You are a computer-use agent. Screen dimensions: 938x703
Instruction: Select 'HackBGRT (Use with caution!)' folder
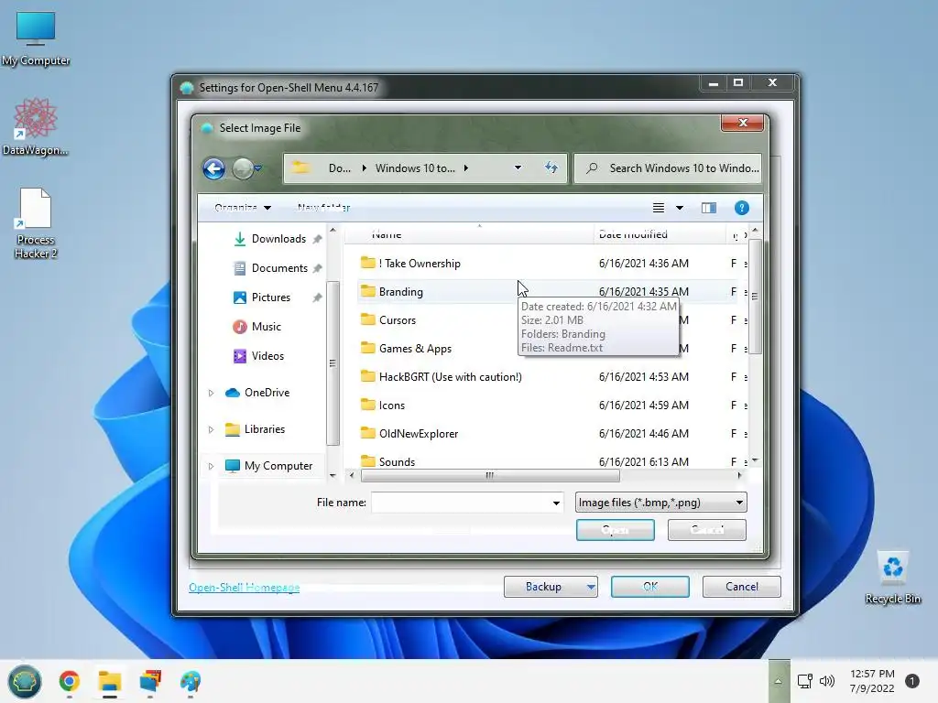coord(450,376)
